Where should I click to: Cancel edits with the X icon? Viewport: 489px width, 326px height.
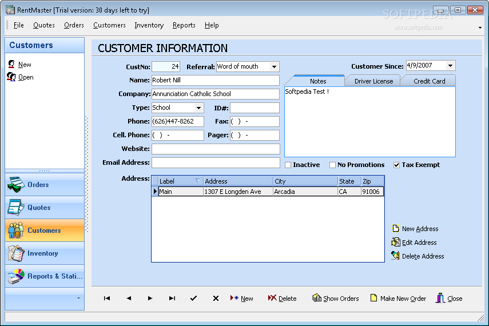point(216,298)
